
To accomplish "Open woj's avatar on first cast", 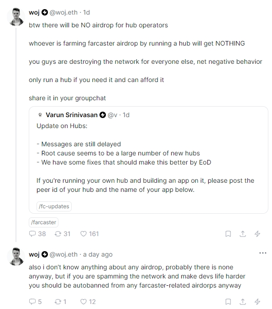I will point(16,17).
